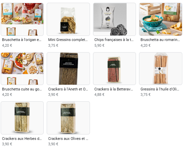Open the Mini Gressins complet product image
Screen dimensions: 184x147
[x=68, y=19]
